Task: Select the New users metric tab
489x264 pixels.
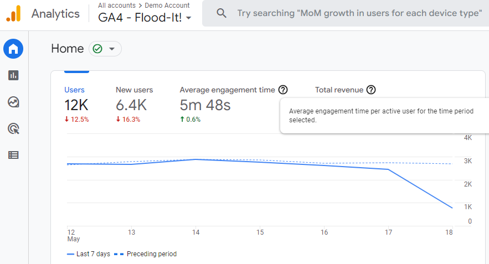Action: (x=134, y=90)
